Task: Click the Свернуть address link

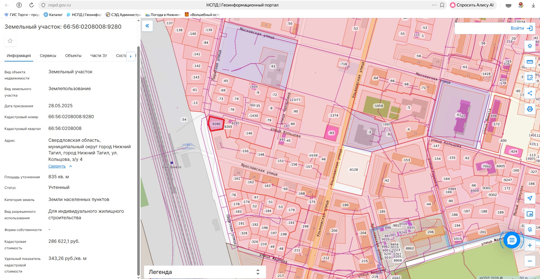Action: coord(57,166)
